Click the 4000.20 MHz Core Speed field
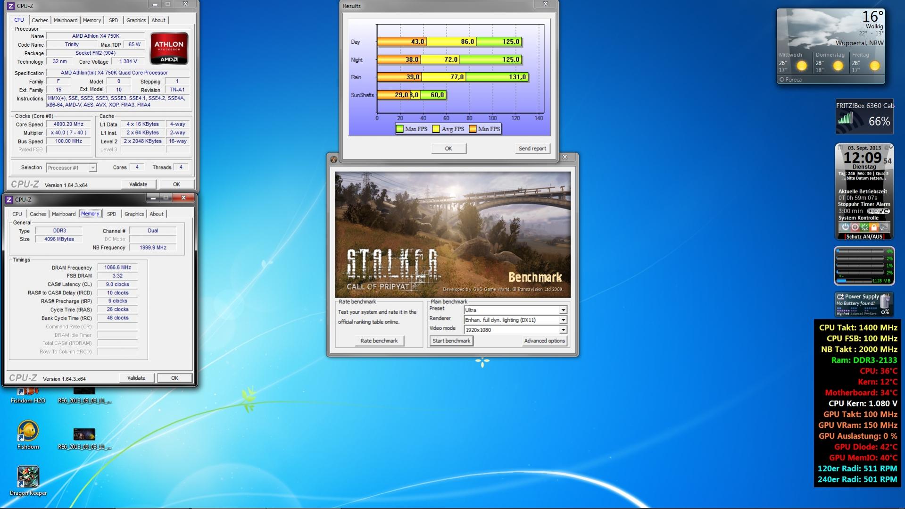The width and height of the screenshot is (905, 509). [x=68, y=125]
